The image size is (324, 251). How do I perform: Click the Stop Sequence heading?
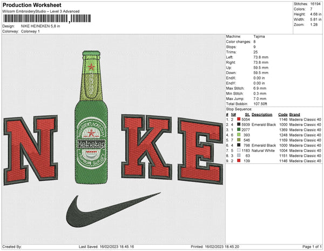pyautogui.click(x=239, y=109)
